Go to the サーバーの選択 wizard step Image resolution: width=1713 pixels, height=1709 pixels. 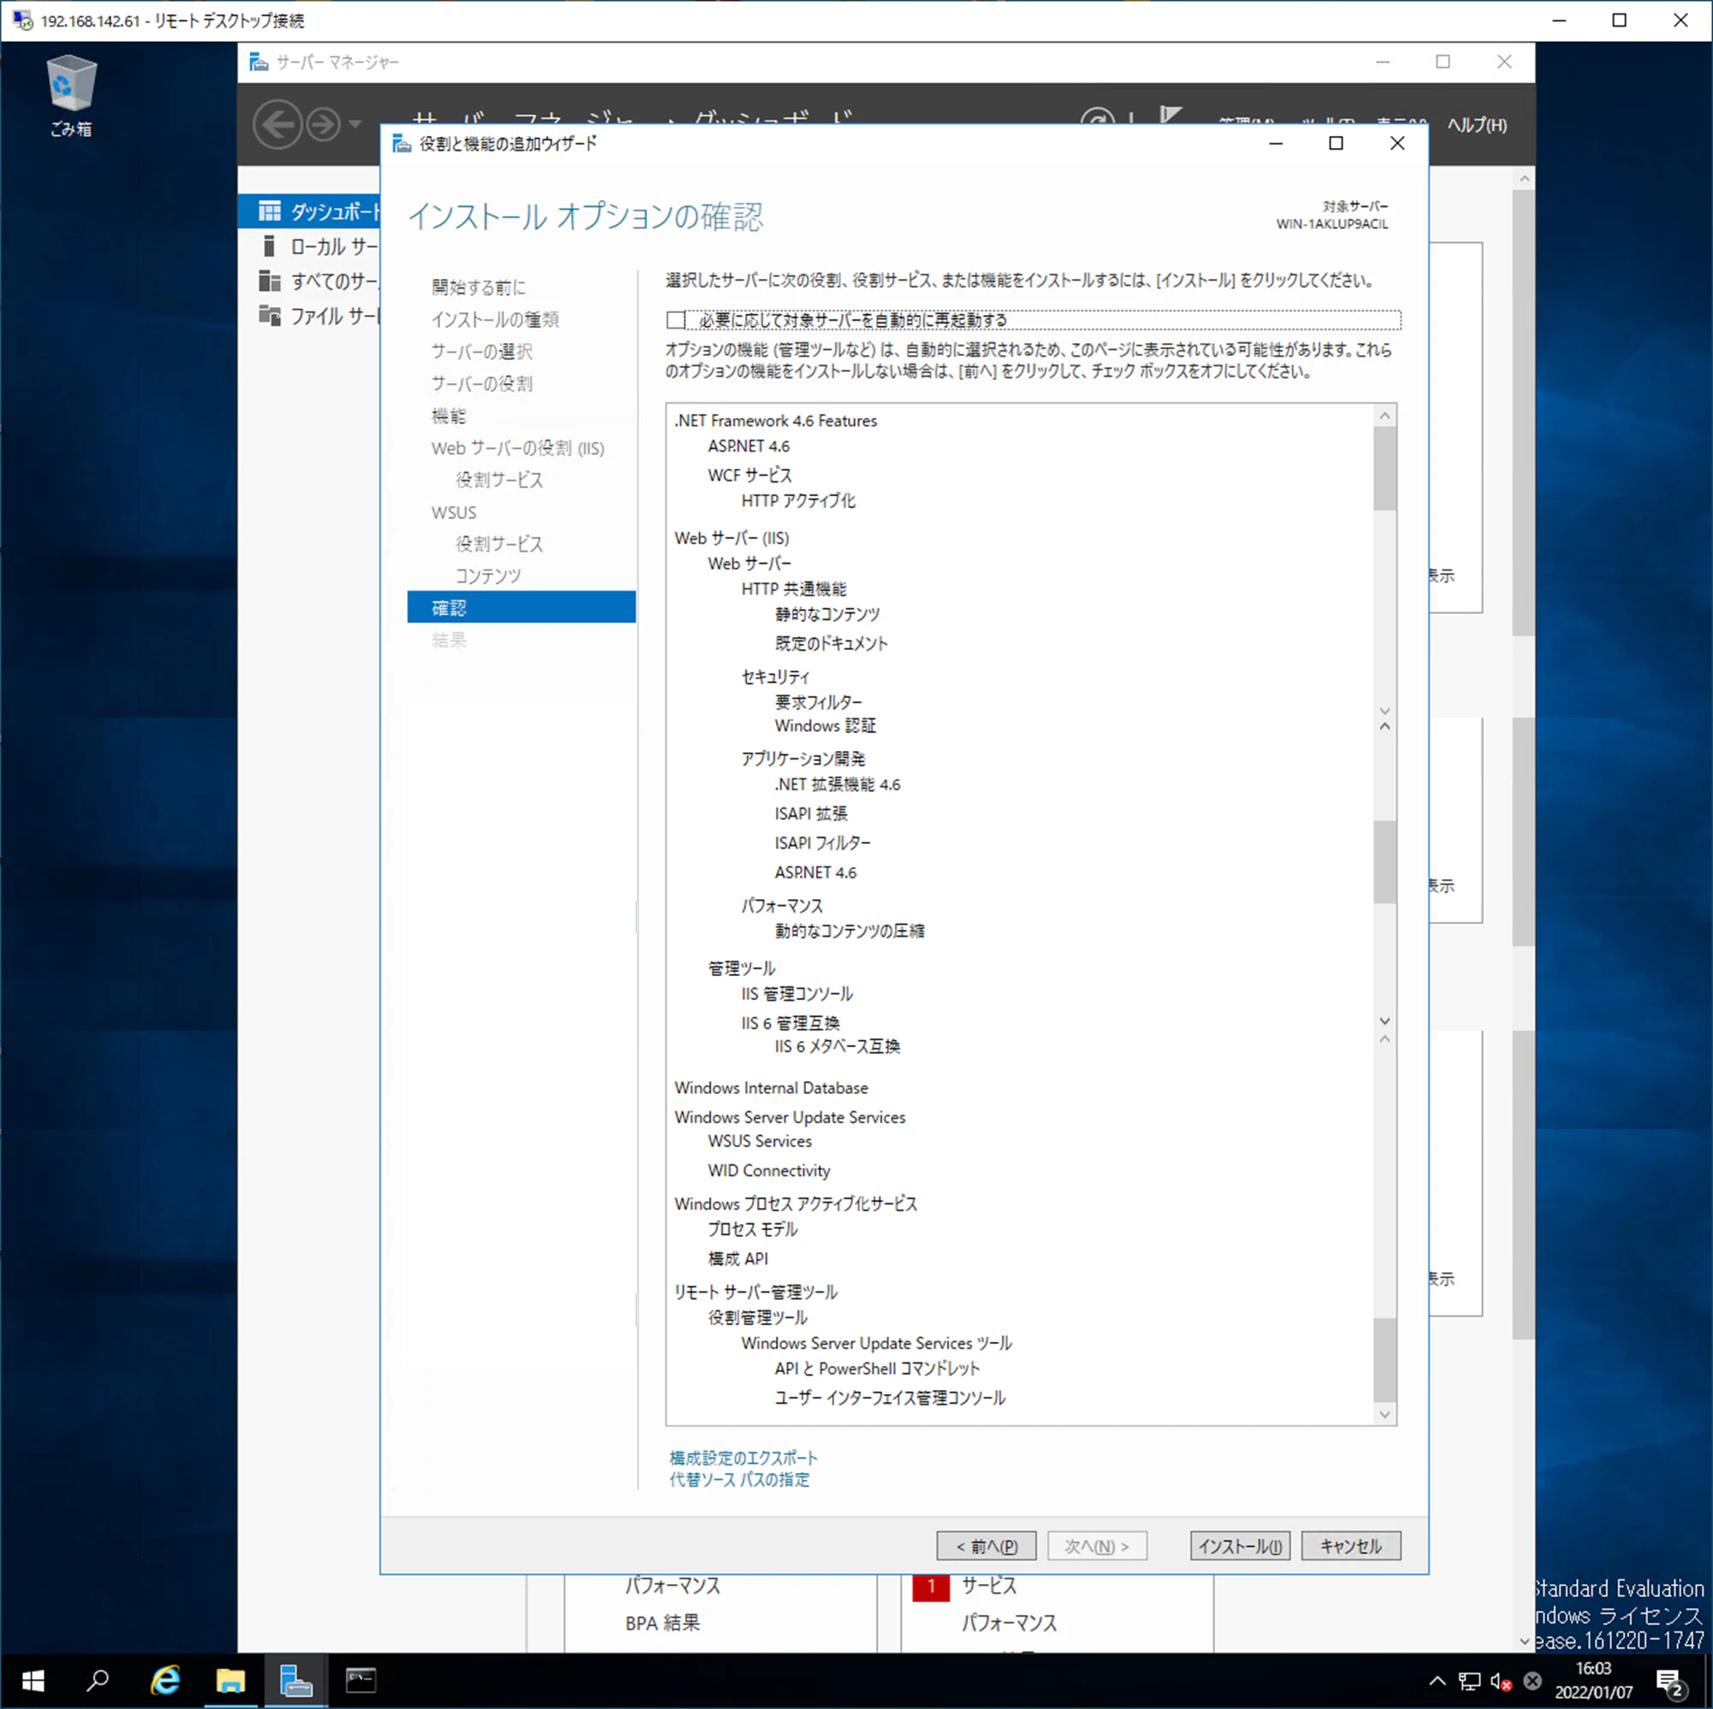coord(482,351)
